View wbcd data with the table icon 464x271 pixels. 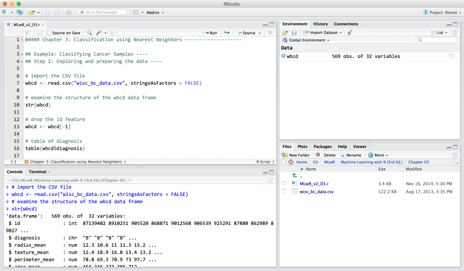[x=451, y=56]
